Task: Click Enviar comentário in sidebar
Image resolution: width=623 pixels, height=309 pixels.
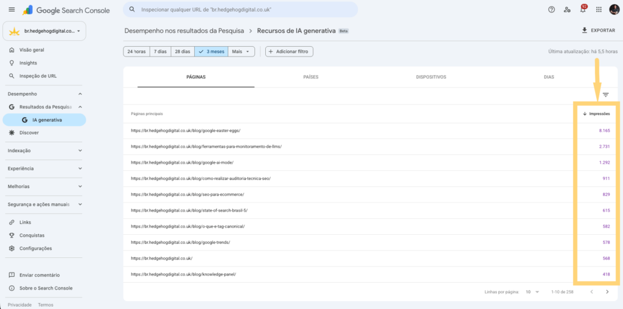Action: coord(43,275)
